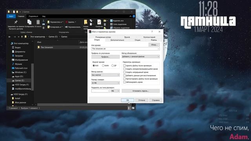Screen dimensions: 251x141
Task: Click the Set password (Установить пароль...) button
Action: pyautogui.click(x=140, y=91)
